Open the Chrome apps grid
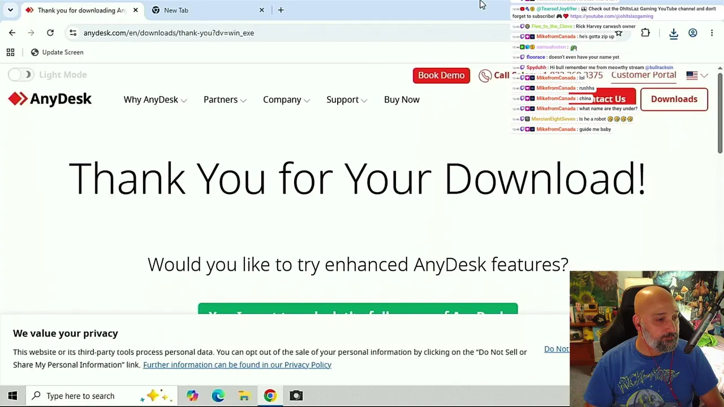This screenshot has width=724, height=407. [x=10, y=52]
